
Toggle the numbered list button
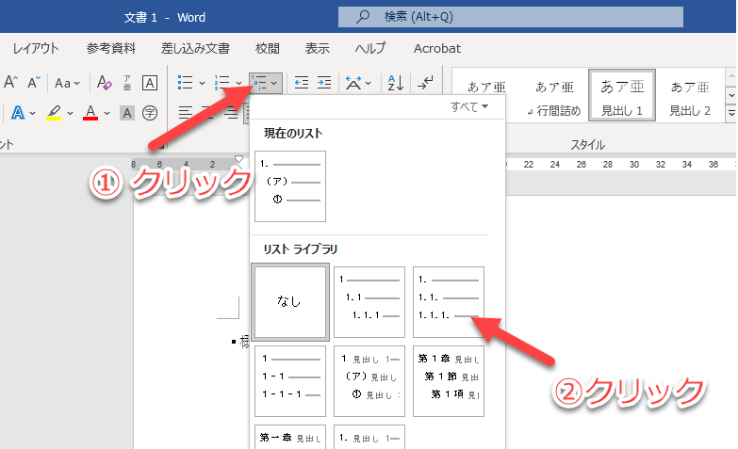[222, 83]
